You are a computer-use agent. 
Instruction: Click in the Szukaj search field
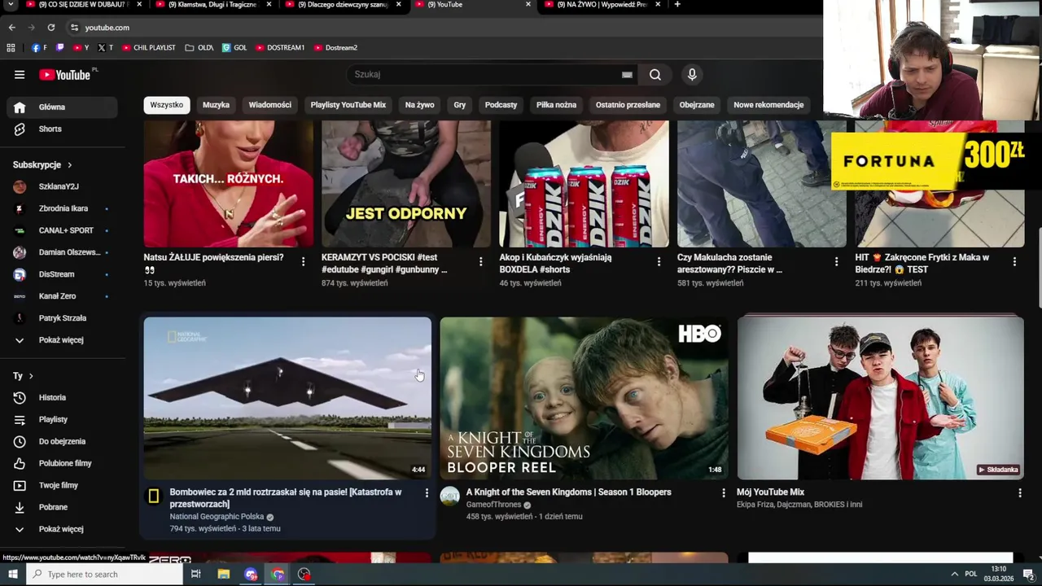[x=485, y=75]
